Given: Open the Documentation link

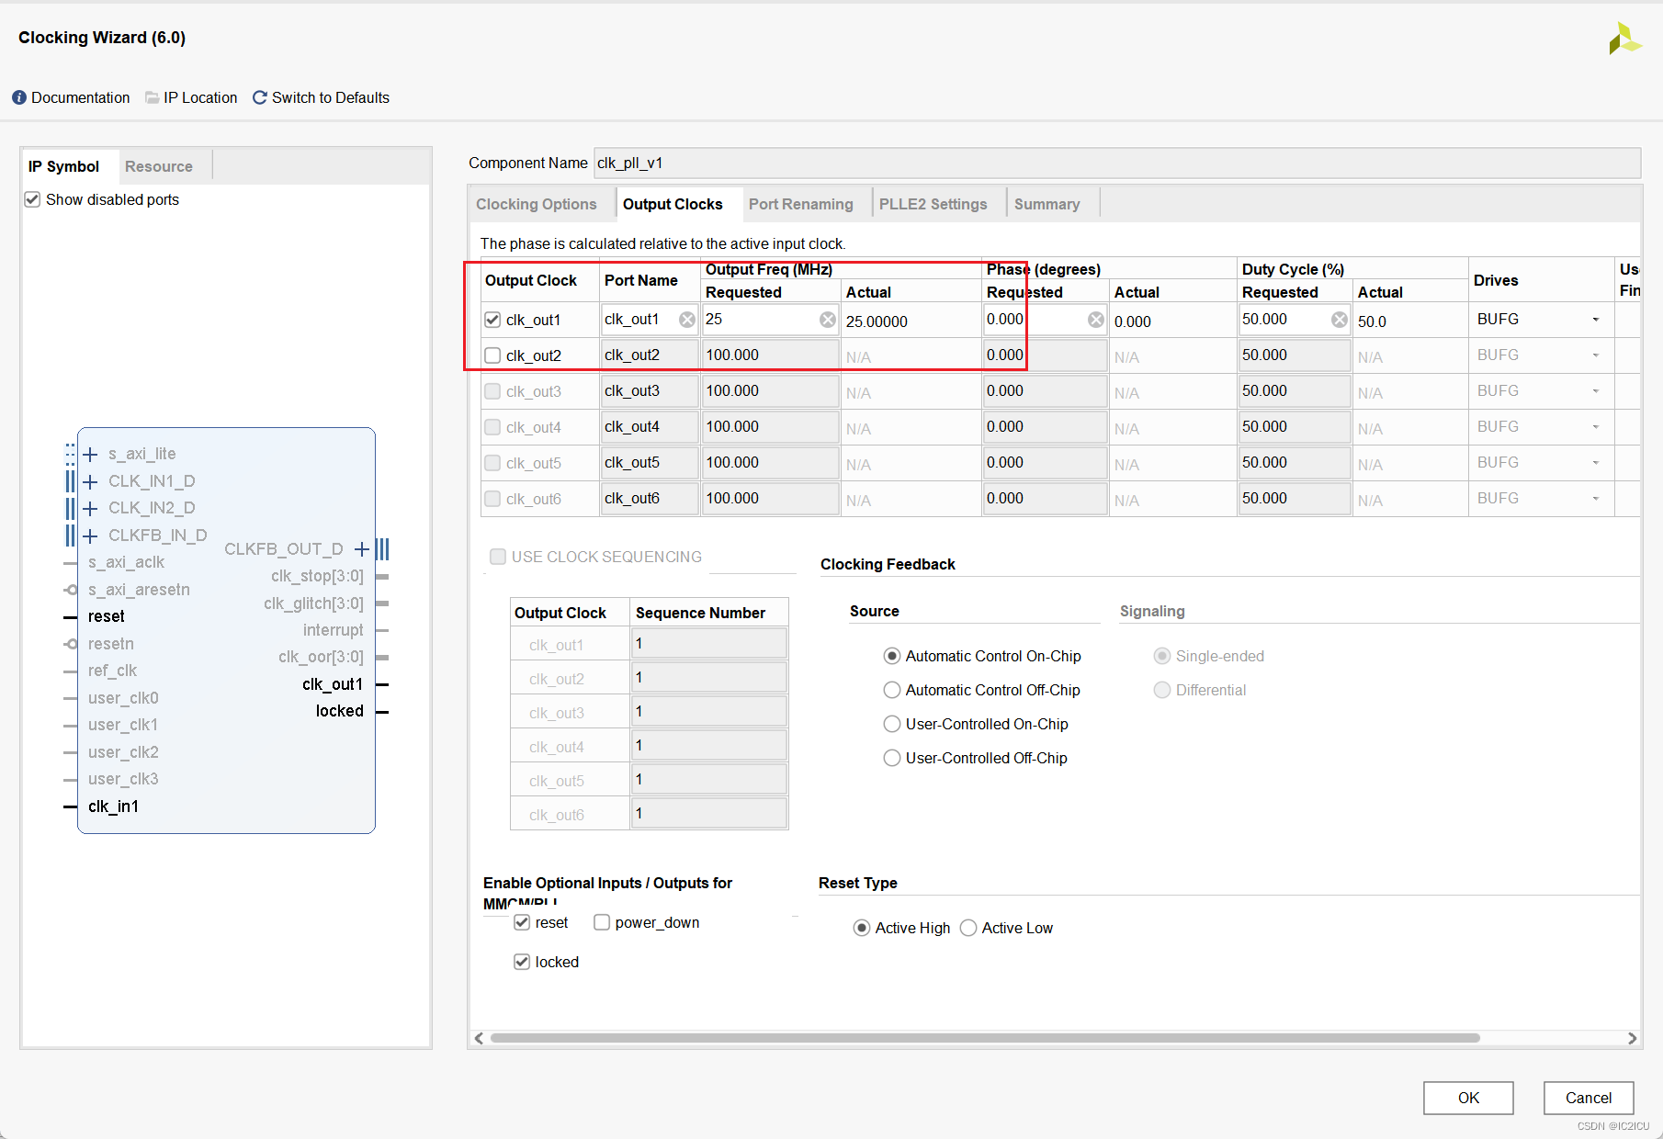Looking at the screenshot, I should [81, 97].
